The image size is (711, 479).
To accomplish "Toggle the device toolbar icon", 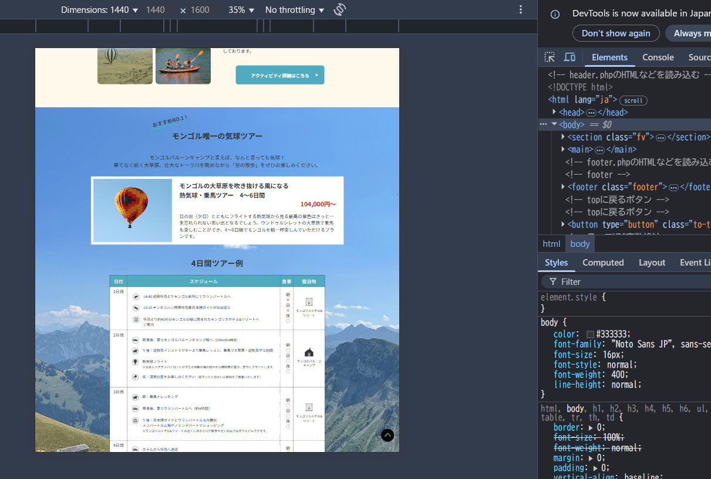I will pos(570,57).
